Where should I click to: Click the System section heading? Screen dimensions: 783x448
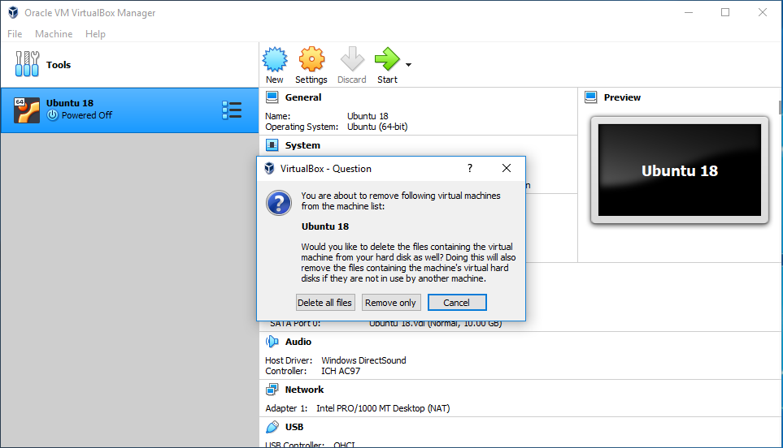(302, 145)
